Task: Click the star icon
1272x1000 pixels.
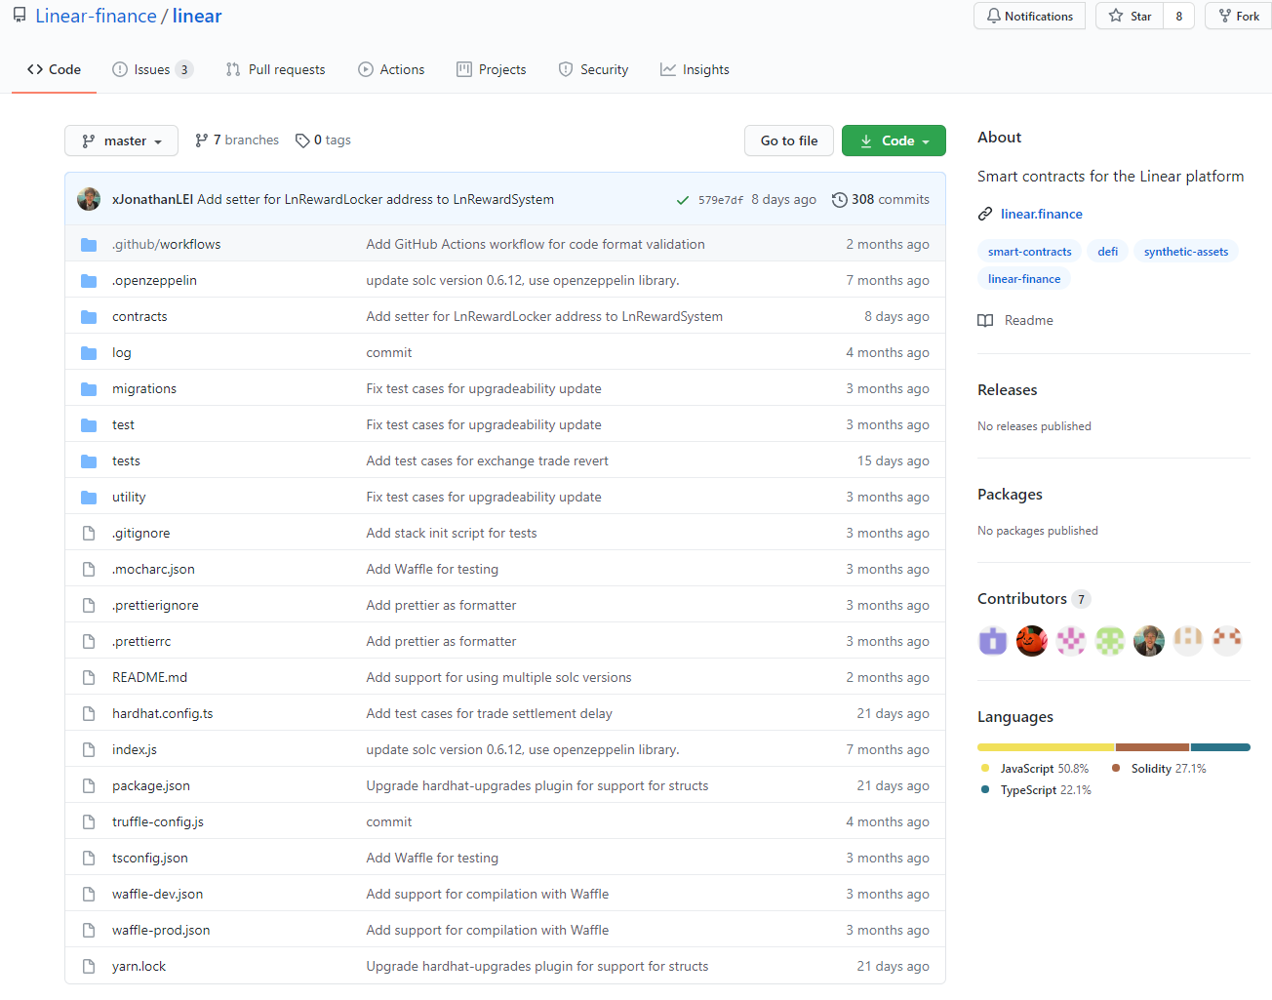Action: pyautogui.click(x=1116, y=16)
